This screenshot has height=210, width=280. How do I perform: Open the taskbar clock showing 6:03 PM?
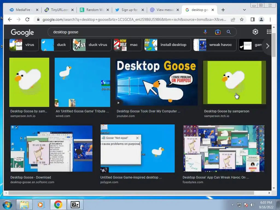[x=266, y=205]
